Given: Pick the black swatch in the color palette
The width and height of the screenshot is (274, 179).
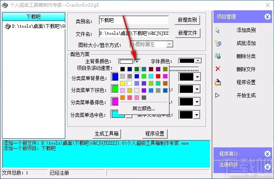Looking at the screenshot, I should click(123, 69).
